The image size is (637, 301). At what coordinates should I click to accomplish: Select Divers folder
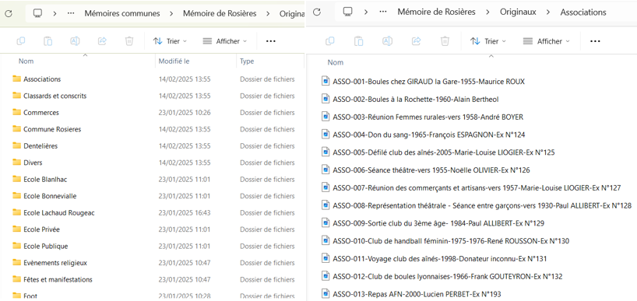click(x=33, y=163)
